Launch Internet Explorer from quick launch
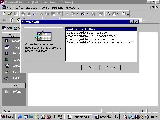Image resolution: width=160 pixels, height=120 pixels. tap(20, 117)
